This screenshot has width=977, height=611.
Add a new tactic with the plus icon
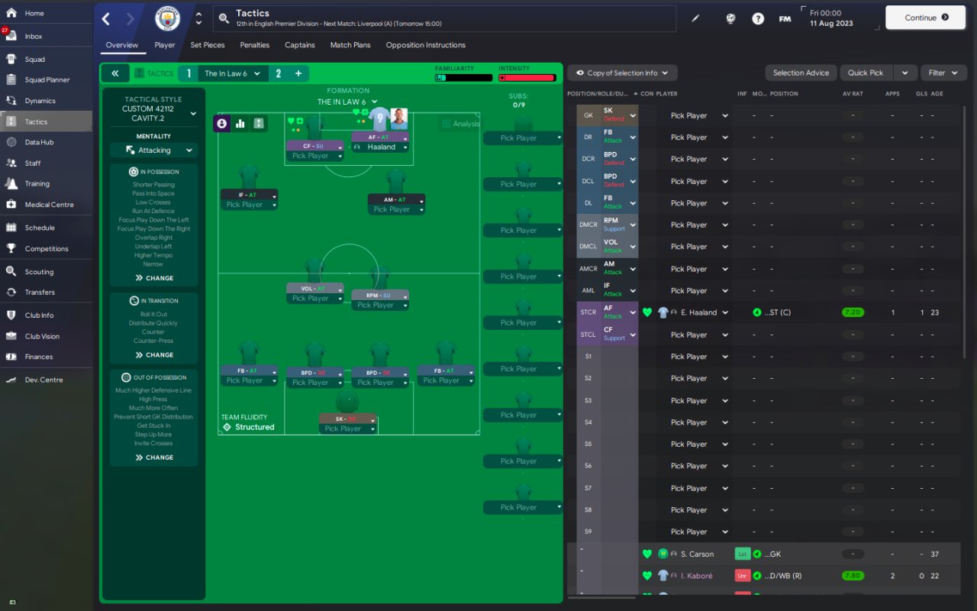298,73
